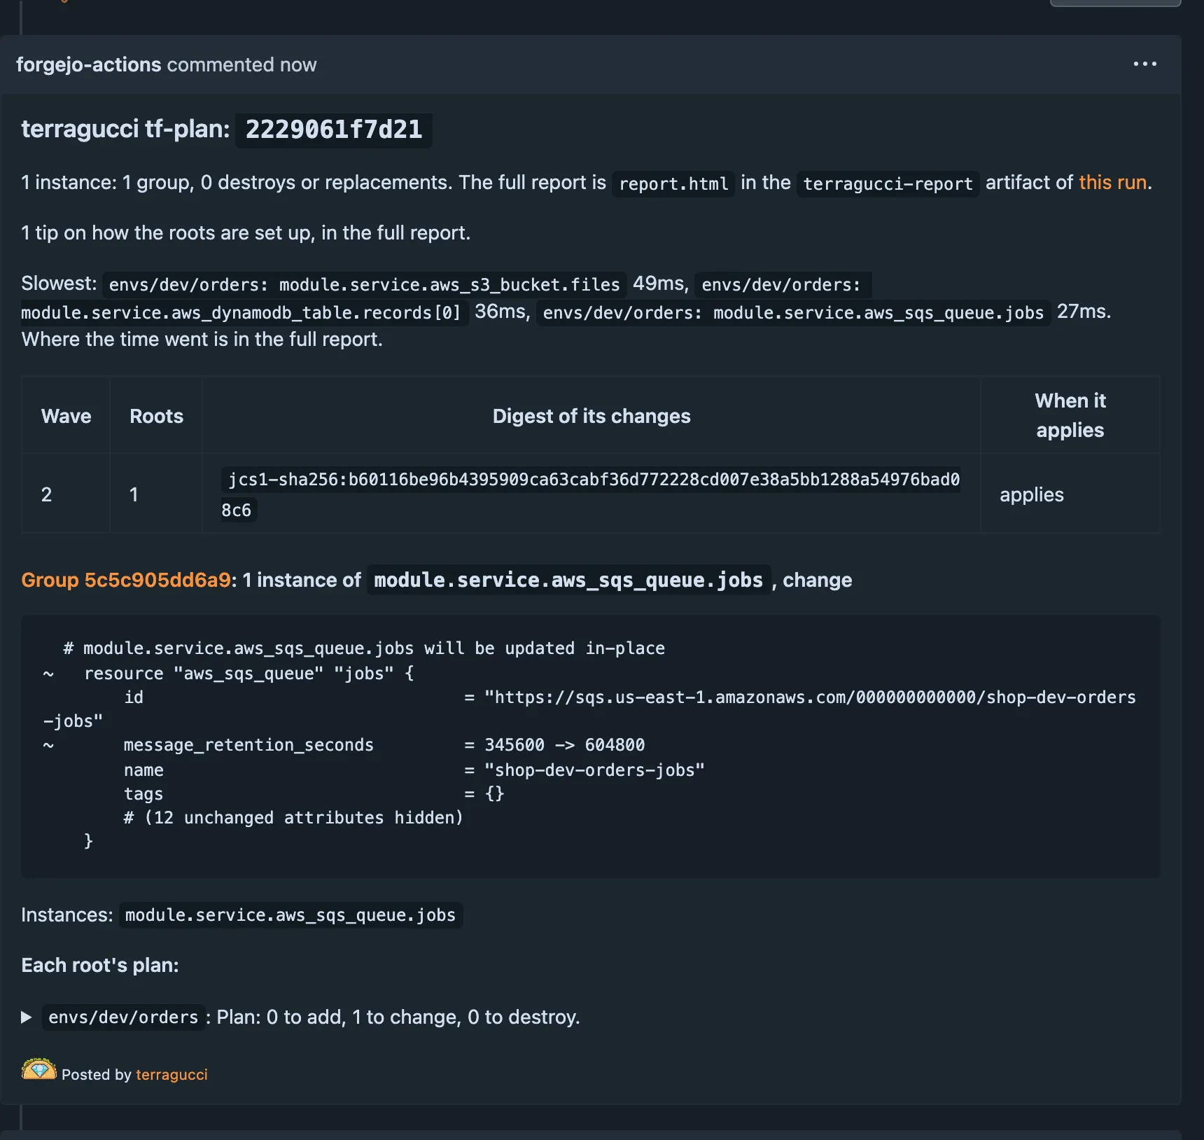The width and height of the screenshot is (1204, 1140).
Task: Click the 'Each root's plan:' heading
Action: point(100,965)
